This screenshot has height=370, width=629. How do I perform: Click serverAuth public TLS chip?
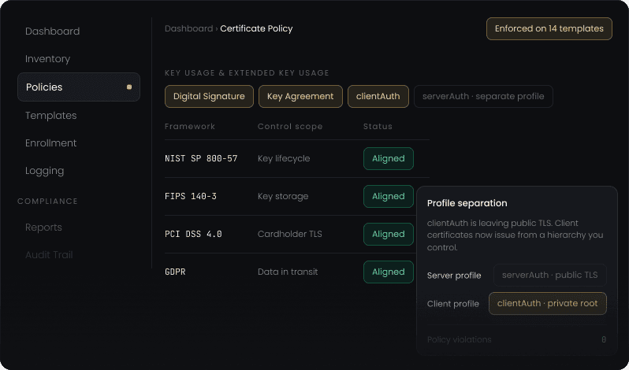click(x=550, y=275)
